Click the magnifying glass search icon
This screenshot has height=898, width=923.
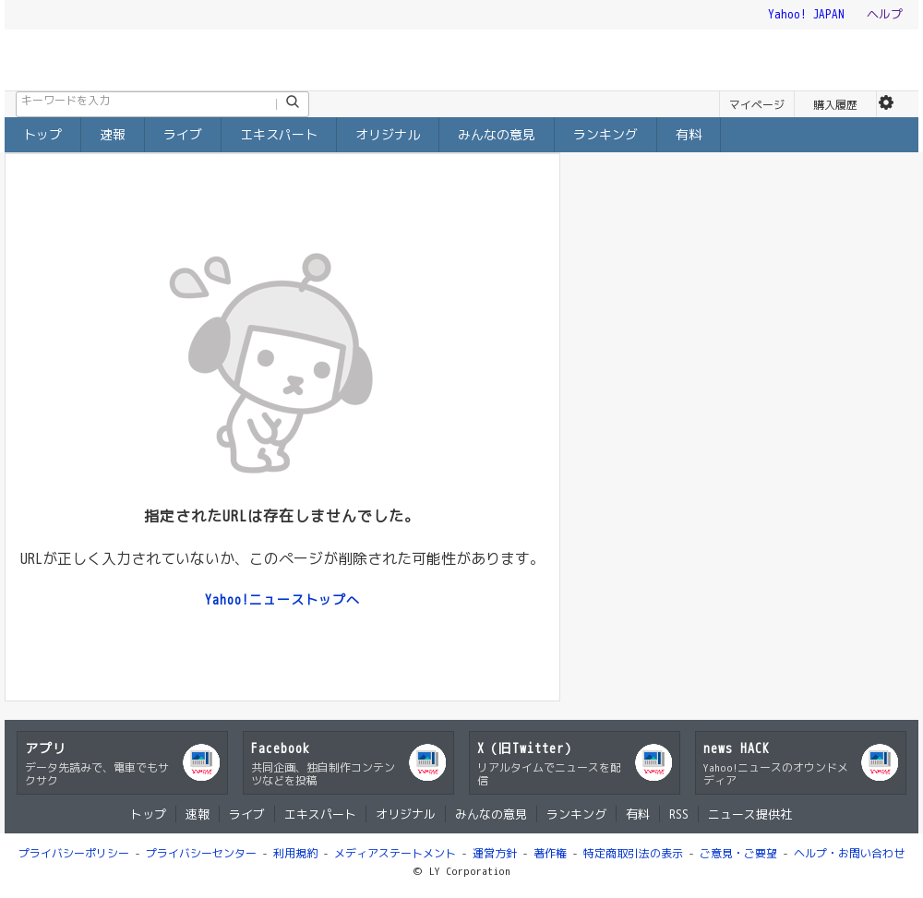[x=293, y=102]
